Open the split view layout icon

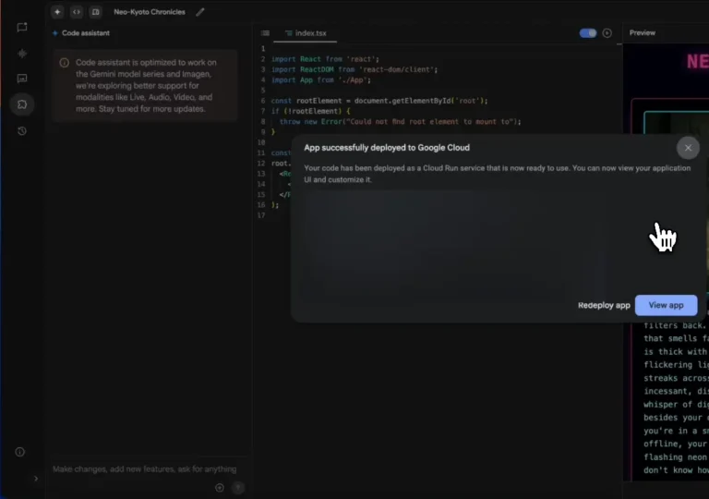(95, 12)
